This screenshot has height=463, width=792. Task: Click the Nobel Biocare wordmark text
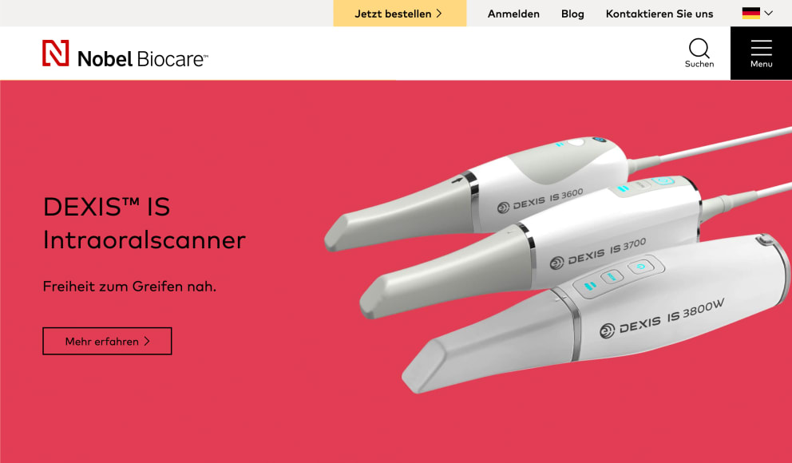point(142,59)
